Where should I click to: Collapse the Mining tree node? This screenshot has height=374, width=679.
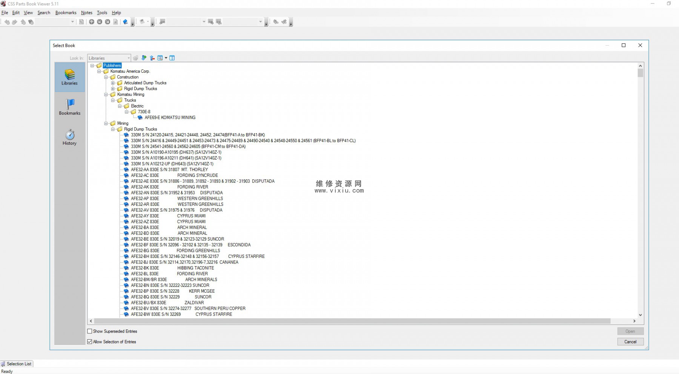click(x=106, y=123)
